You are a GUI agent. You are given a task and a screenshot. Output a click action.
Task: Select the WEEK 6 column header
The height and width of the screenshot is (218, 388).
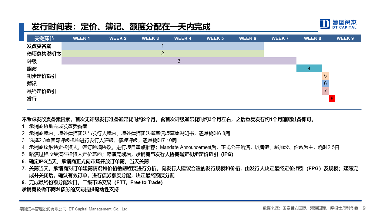(248, 38)
